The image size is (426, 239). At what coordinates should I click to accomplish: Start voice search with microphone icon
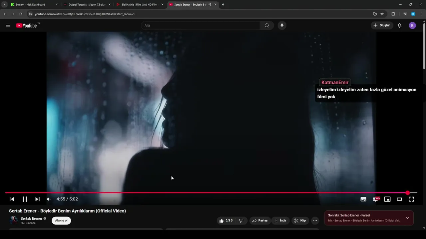(x=282, y=26)
